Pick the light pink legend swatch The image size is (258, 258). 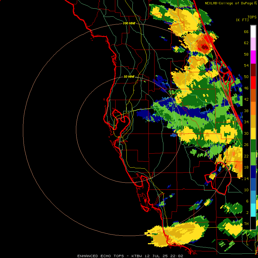coord(253,44)
